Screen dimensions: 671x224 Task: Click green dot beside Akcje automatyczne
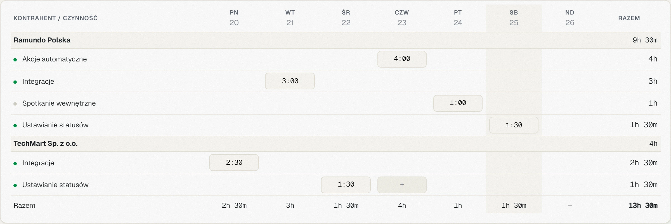(15, 59)
